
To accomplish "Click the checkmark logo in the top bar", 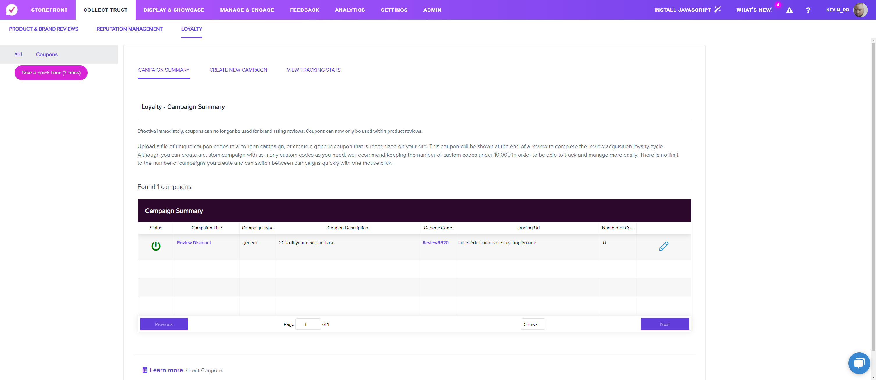I will (12, 10).
